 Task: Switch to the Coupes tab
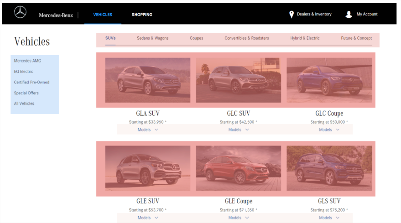click(196, 38)
